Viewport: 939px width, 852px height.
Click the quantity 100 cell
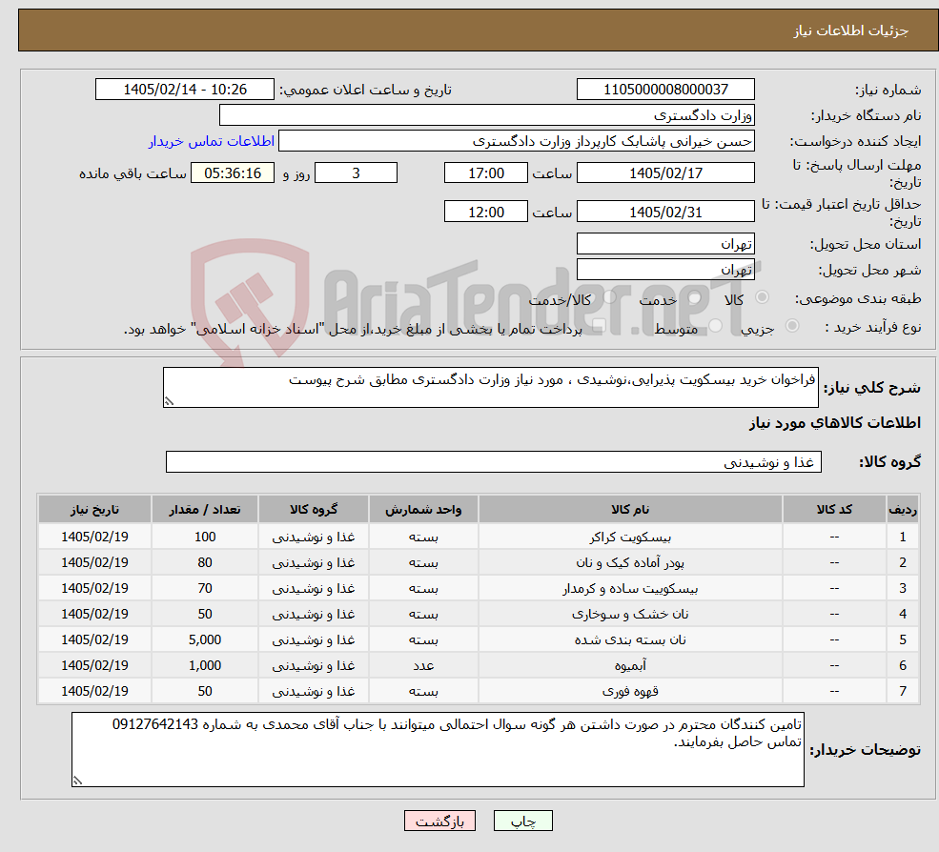[x=205, y=538]
